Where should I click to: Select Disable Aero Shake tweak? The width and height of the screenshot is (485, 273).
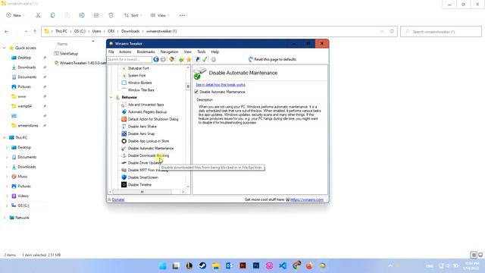tap(142, 127)
